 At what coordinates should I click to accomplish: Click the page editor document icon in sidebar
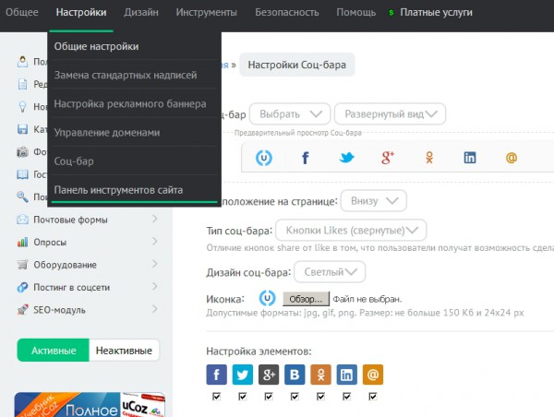click(22, 84)
